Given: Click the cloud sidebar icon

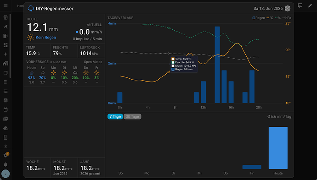Looking at the screenshot, I should (x=6, y=128).
